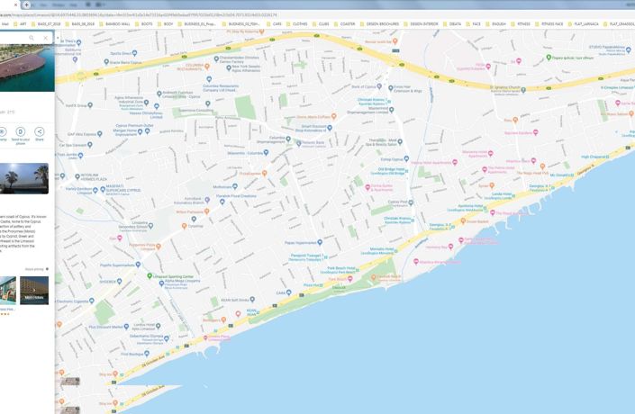Viewport: 635px width, 414px height.
Task: Click the Harley-Davidson Limassol pin
Action: [95, 190]
